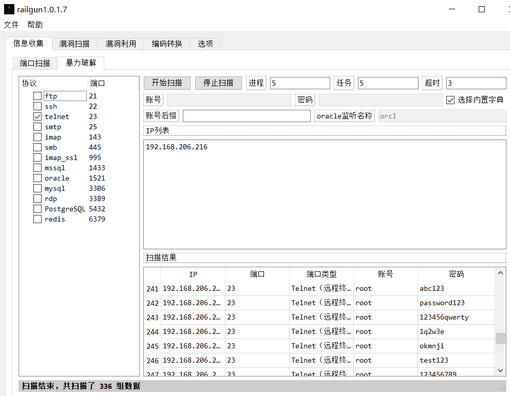
Task: Enable the ftp protocol checkbox
Action: (37, 96)
